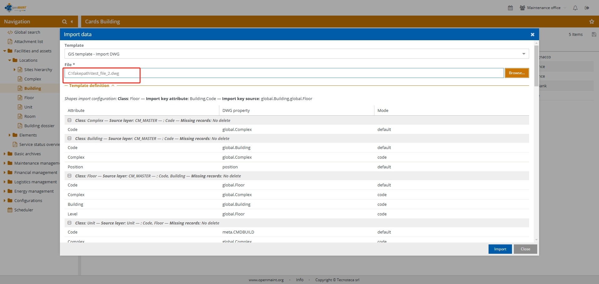Click Copyright Tecnoteca srl link
The height and width of the screenshot is (284, 599).
[337, 280]
